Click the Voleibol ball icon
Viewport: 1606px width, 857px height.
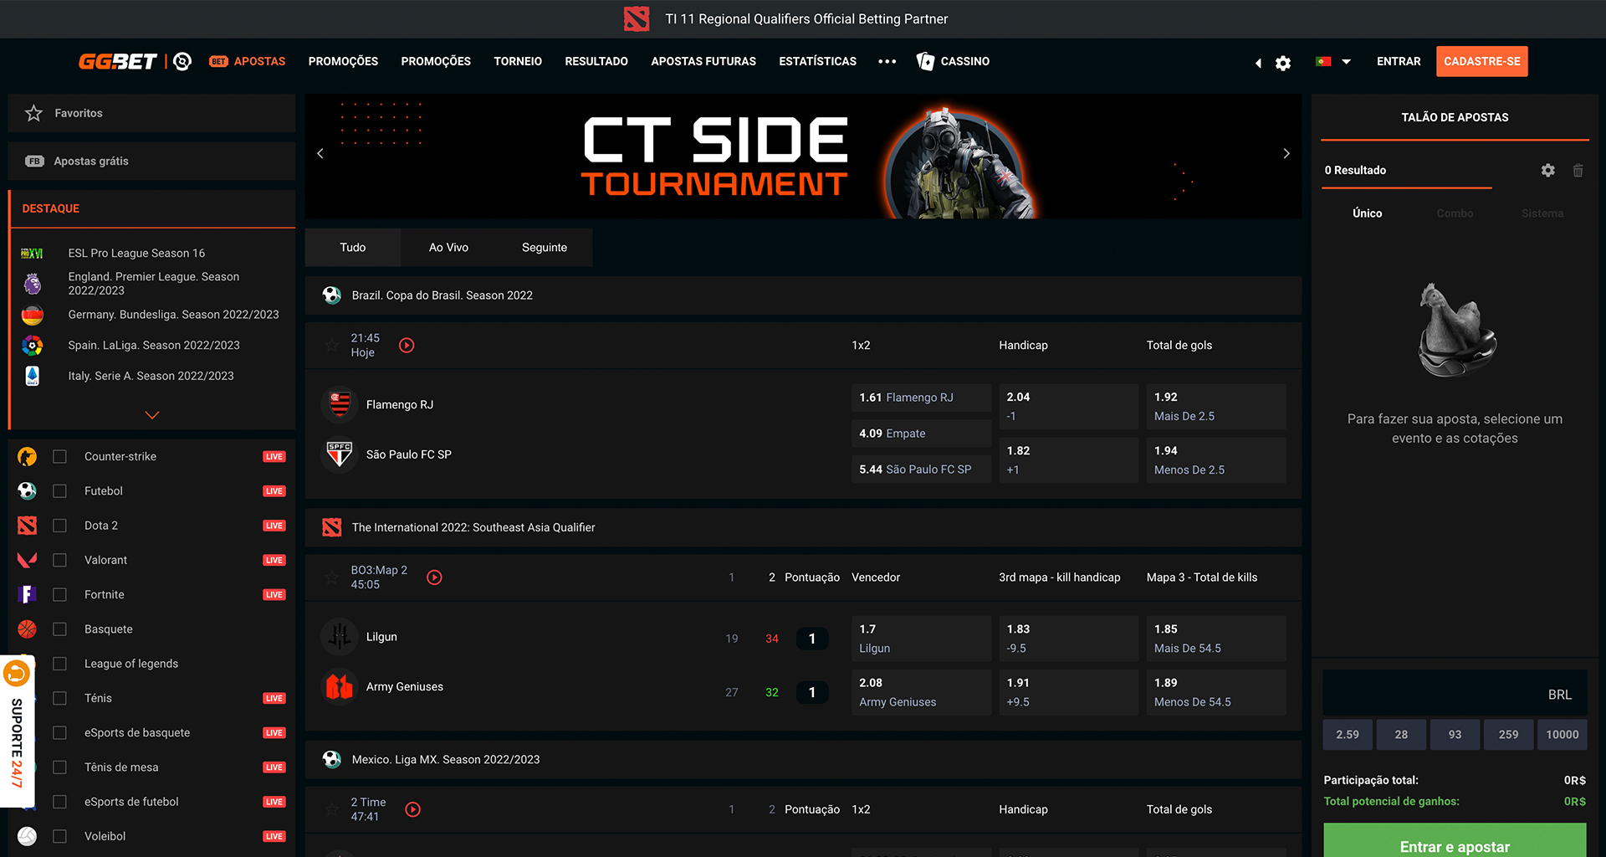pyautogui.click(x=27, y=836)
